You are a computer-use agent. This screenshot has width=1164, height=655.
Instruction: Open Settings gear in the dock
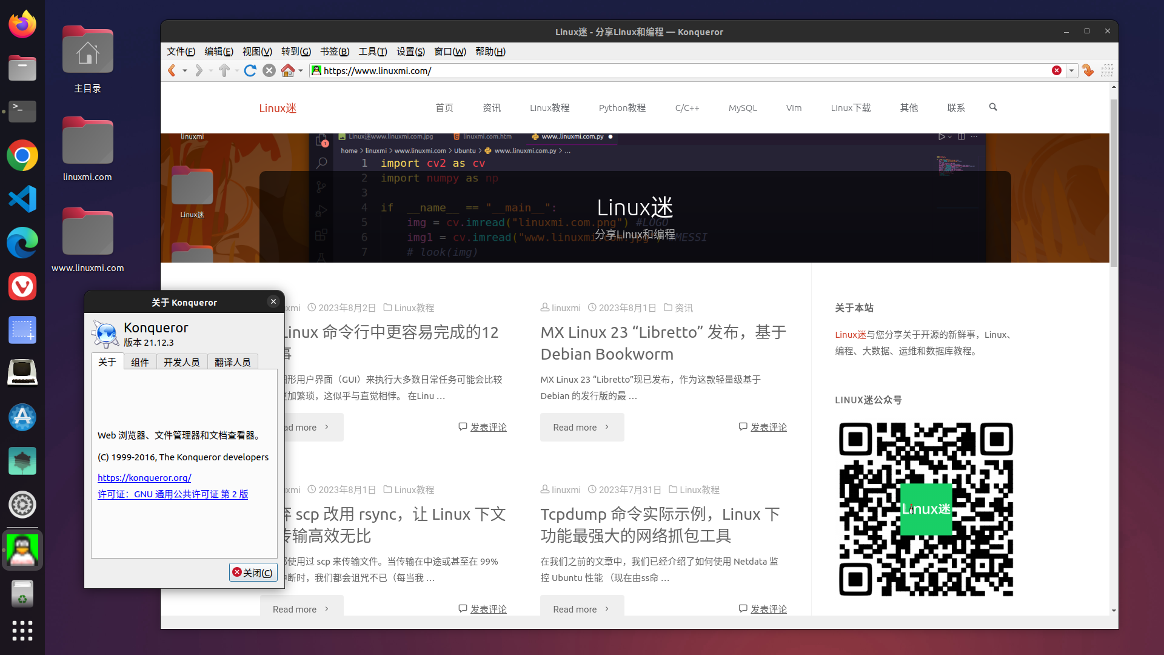[x=22, y=505]
